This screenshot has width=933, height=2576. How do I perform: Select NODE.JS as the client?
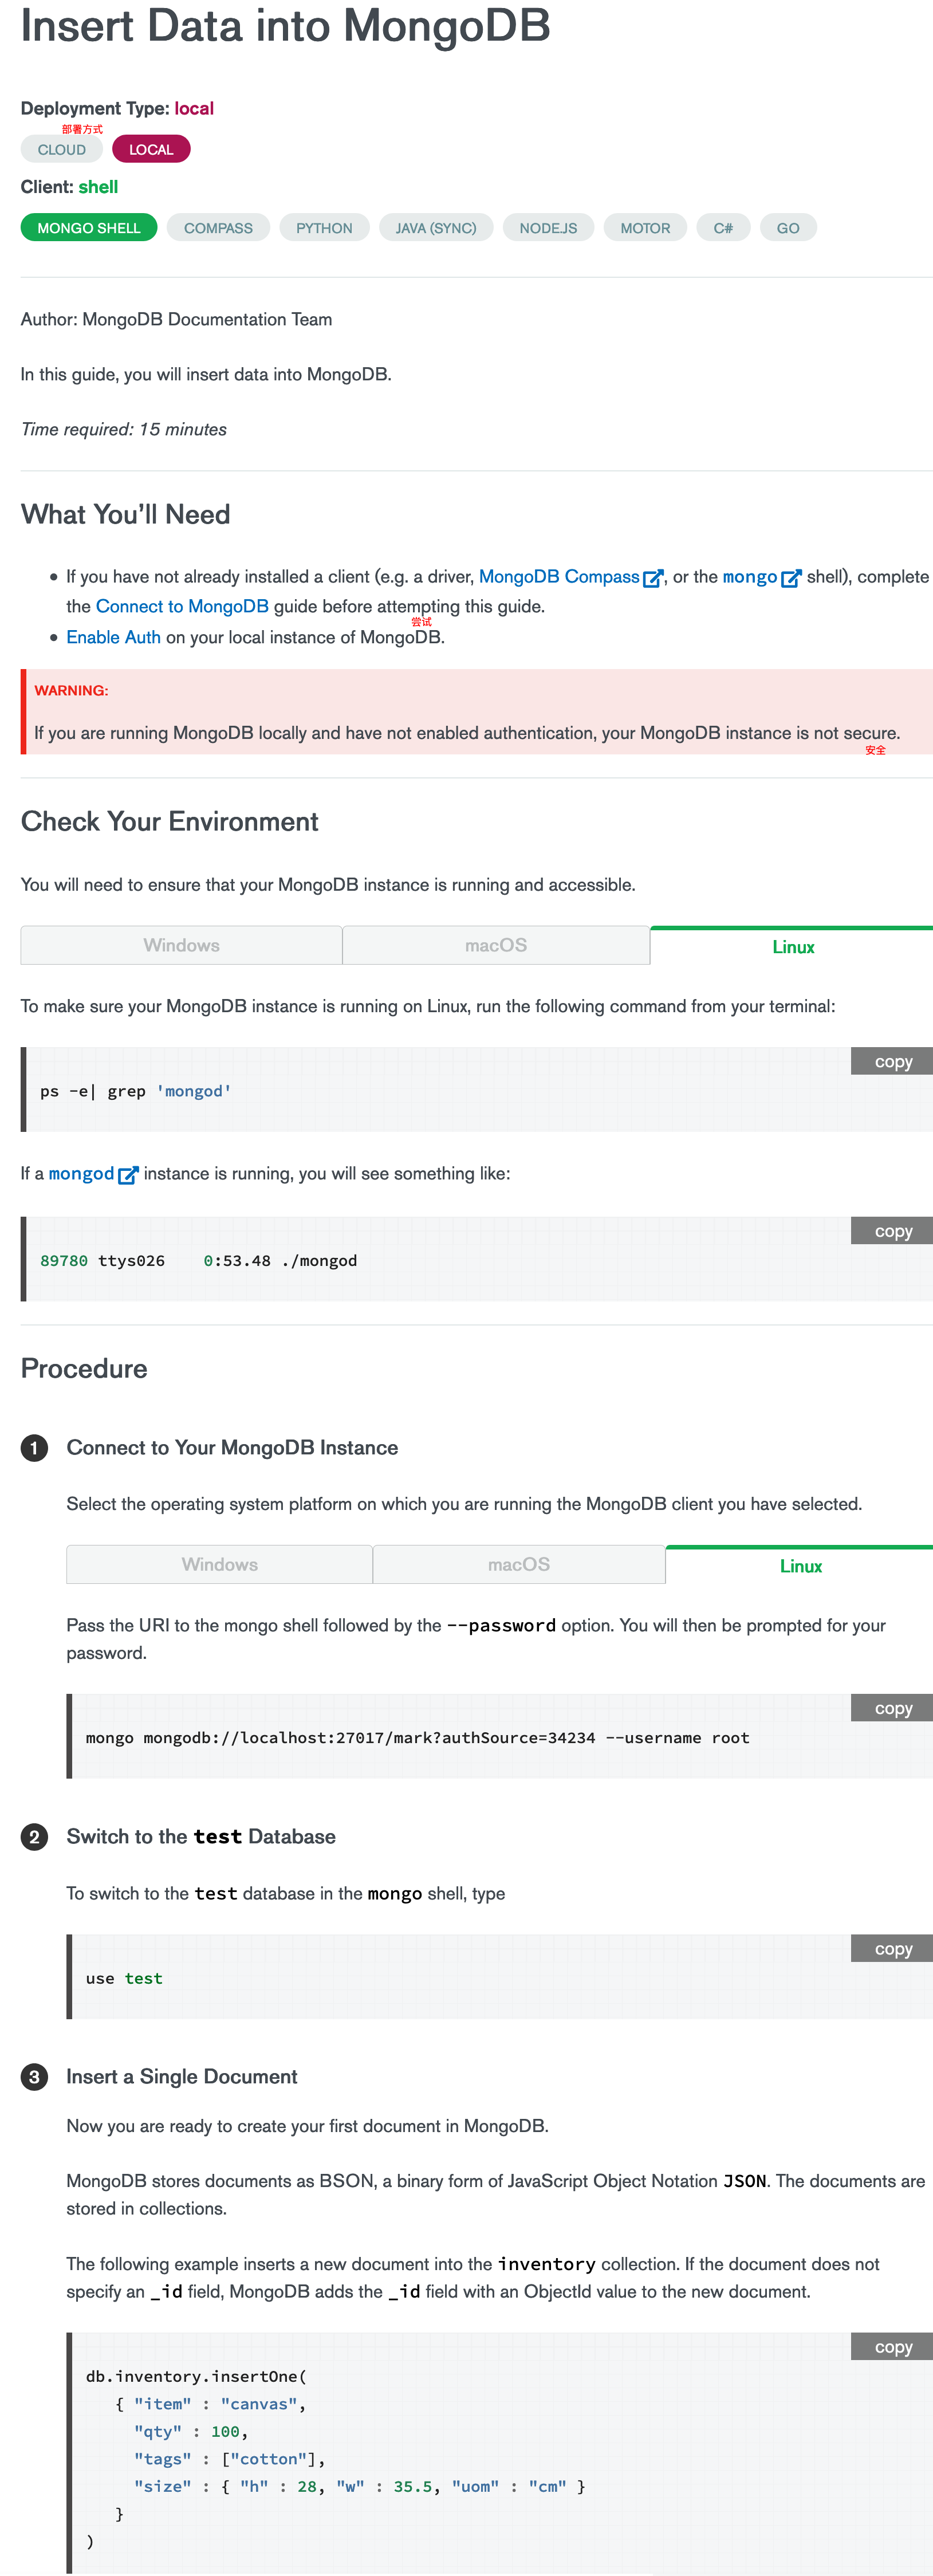point(548,228)
